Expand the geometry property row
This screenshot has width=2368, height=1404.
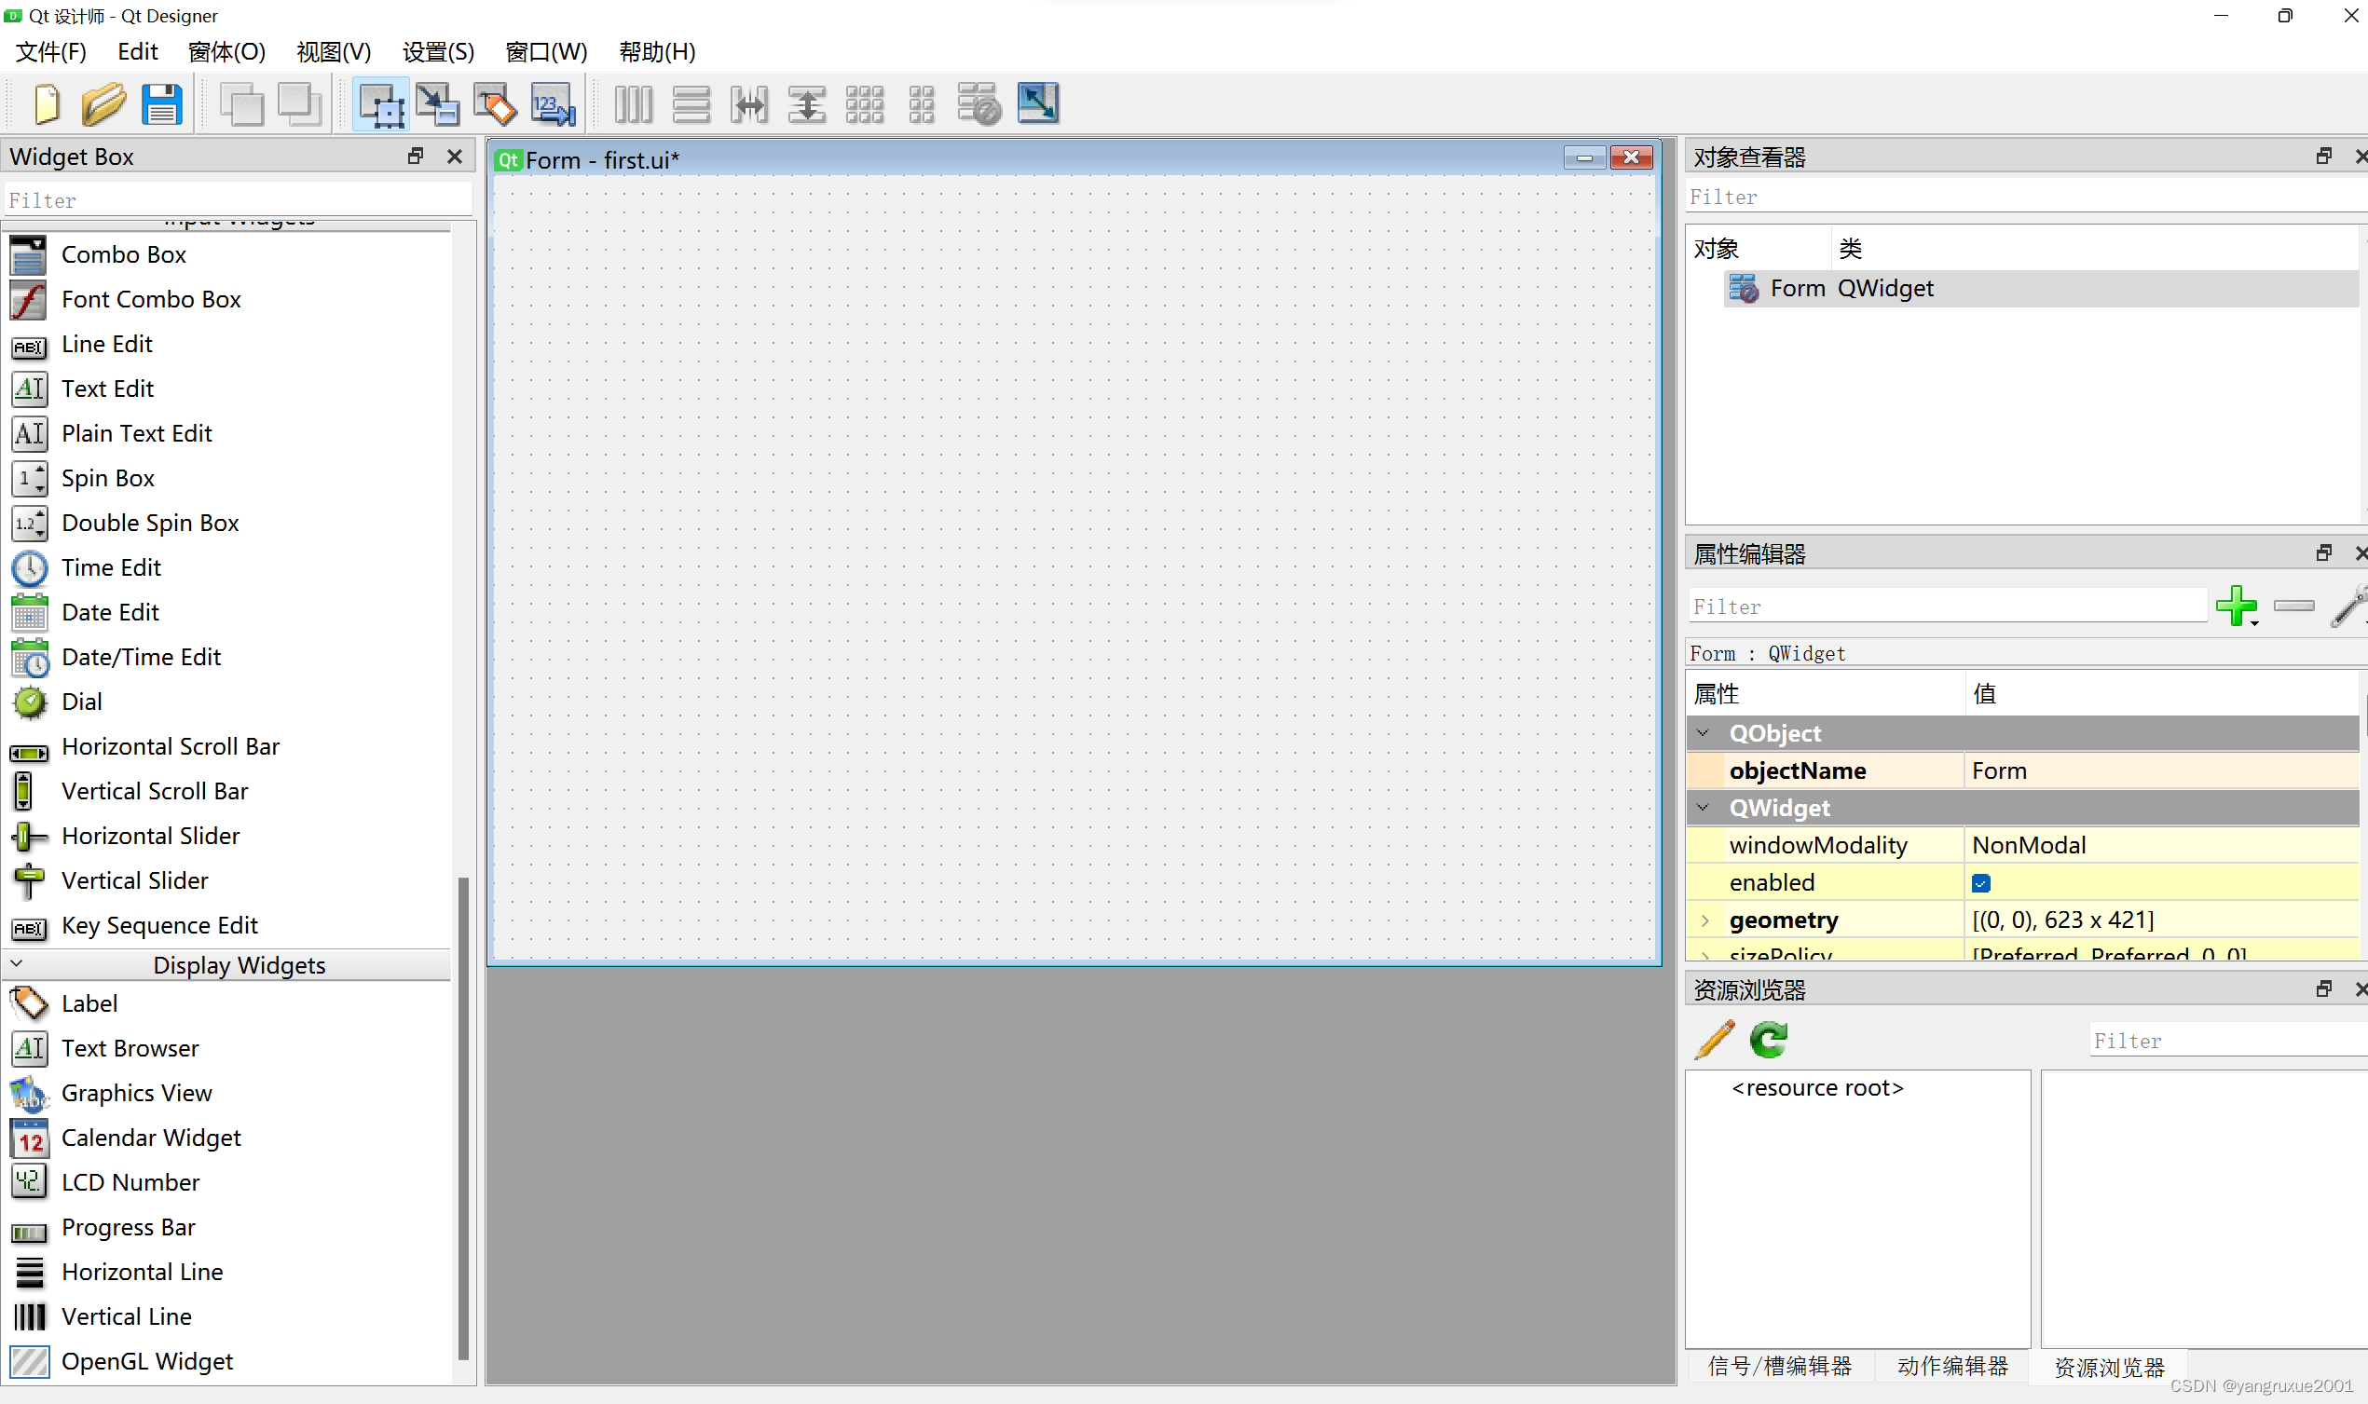point(1704,920)
